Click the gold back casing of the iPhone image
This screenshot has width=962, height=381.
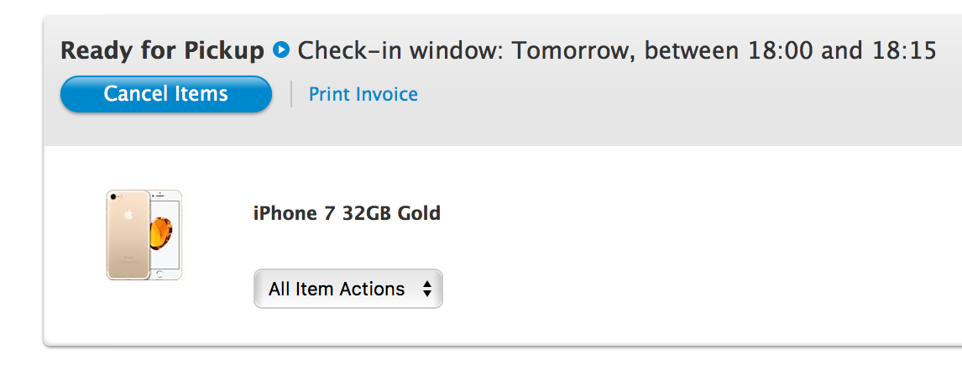pyautogui.click(x=128, y=245)
